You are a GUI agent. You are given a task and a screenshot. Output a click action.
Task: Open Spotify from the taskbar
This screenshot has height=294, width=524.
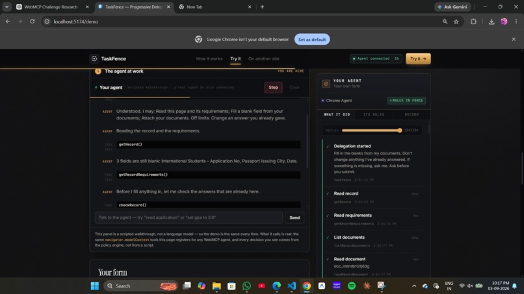pyautogui.click(x=352, y=286)
